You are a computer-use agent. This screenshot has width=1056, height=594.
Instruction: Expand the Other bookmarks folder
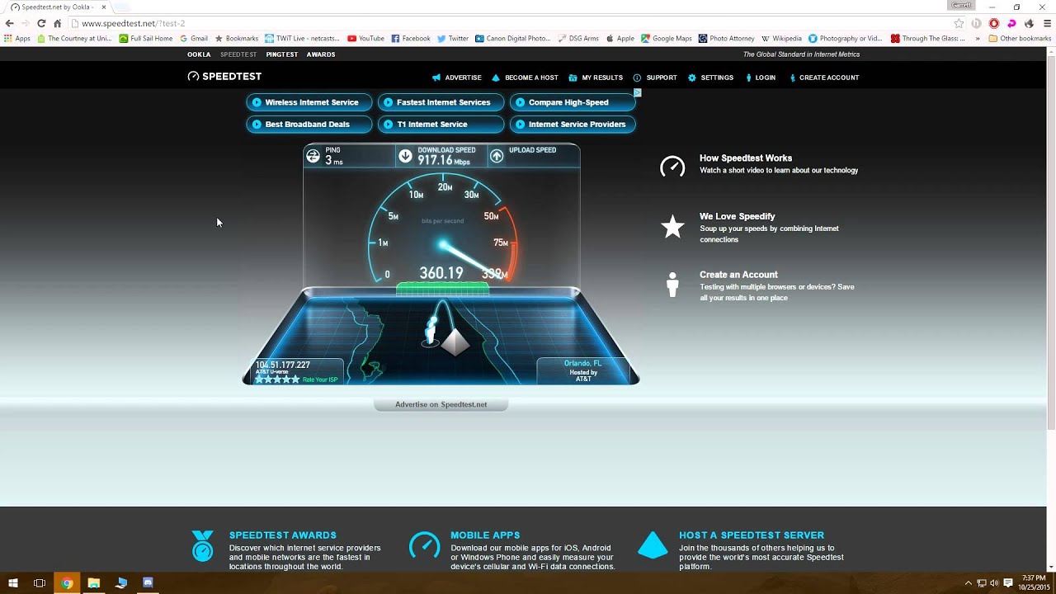coord(1020,38)
